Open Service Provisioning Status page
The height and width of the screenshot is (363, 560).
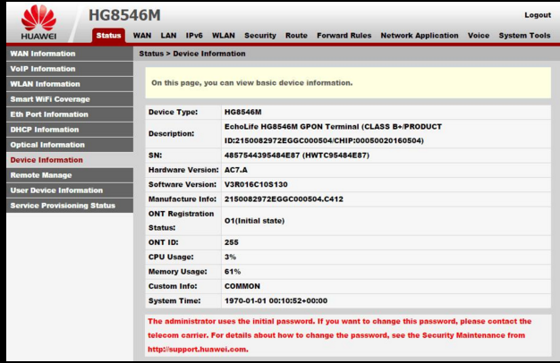[x=63, y=206]
